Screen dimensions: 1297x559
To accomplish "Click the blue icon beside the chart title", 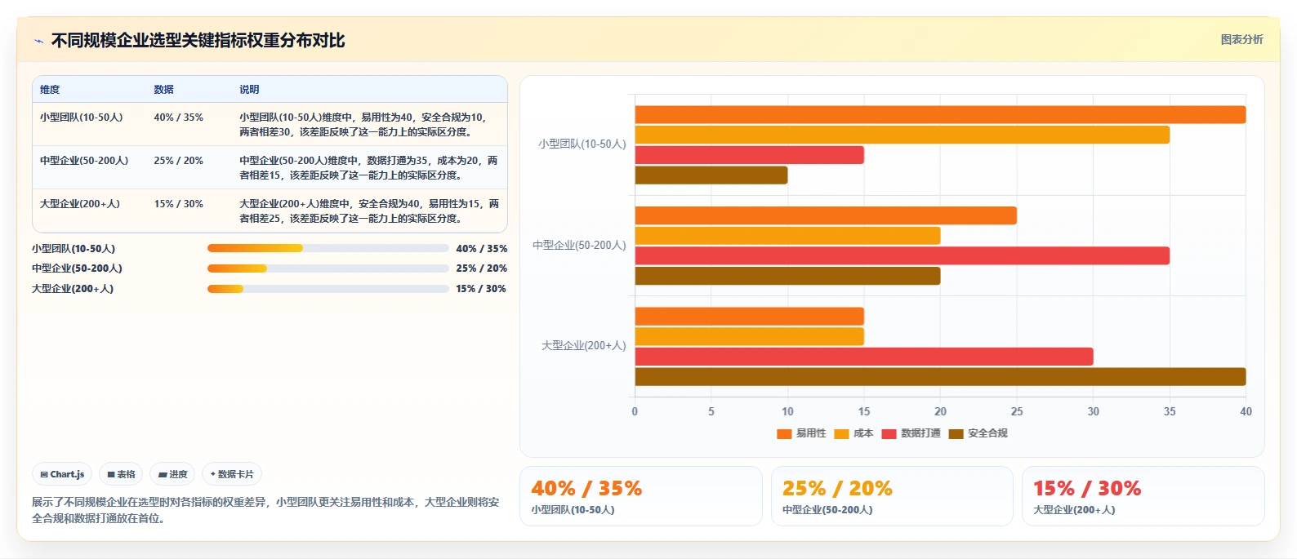I will pyautogui.click(x=38, y=41).
